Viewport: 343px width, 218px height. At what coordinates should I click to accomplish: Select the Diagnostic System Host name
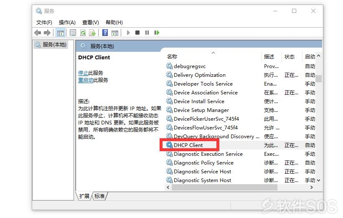(x=202, y=180)
